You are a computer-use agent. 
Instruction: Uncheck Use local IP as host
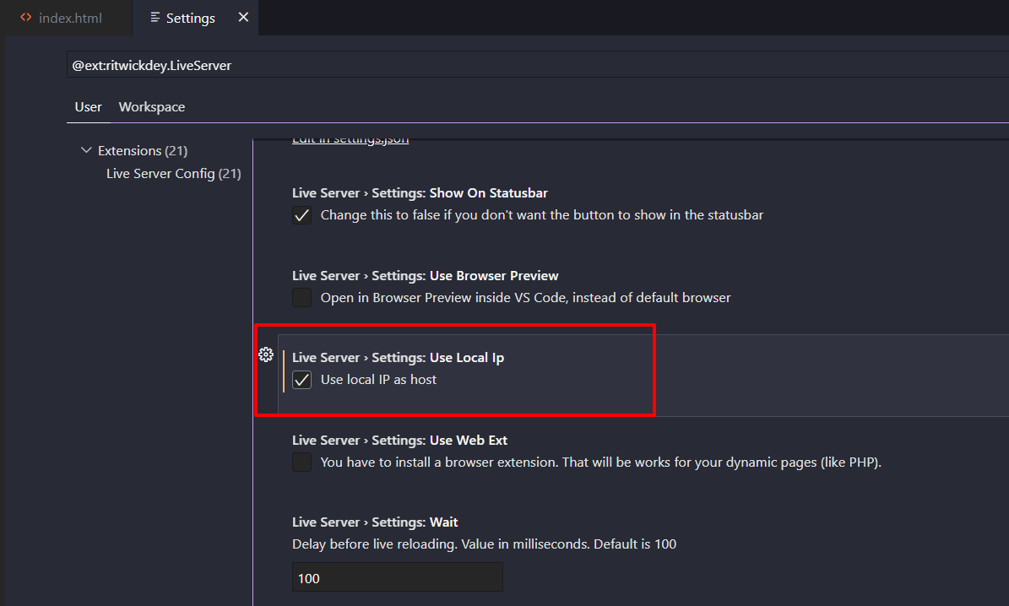[301, 380]
